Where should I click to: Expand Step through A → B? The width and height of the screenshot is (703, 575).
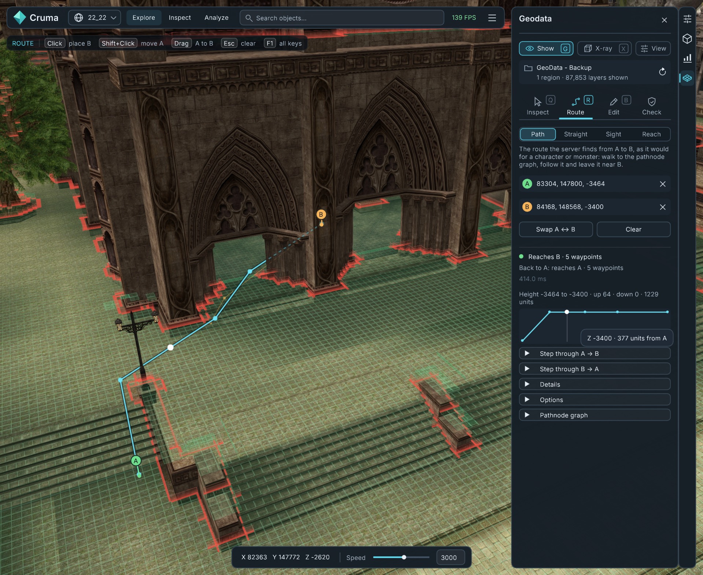(x=595, y=354)
